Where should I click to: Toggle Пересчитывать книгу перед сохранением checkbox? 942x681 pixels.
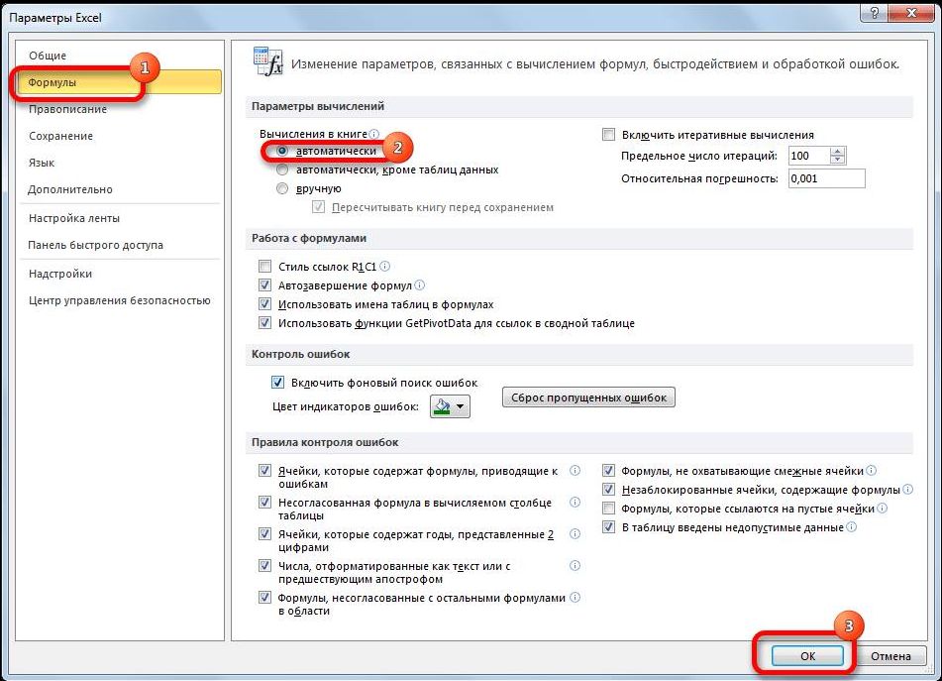(x=318, y=207)
